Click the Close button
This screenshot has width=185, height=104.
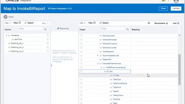pos(163,8)
